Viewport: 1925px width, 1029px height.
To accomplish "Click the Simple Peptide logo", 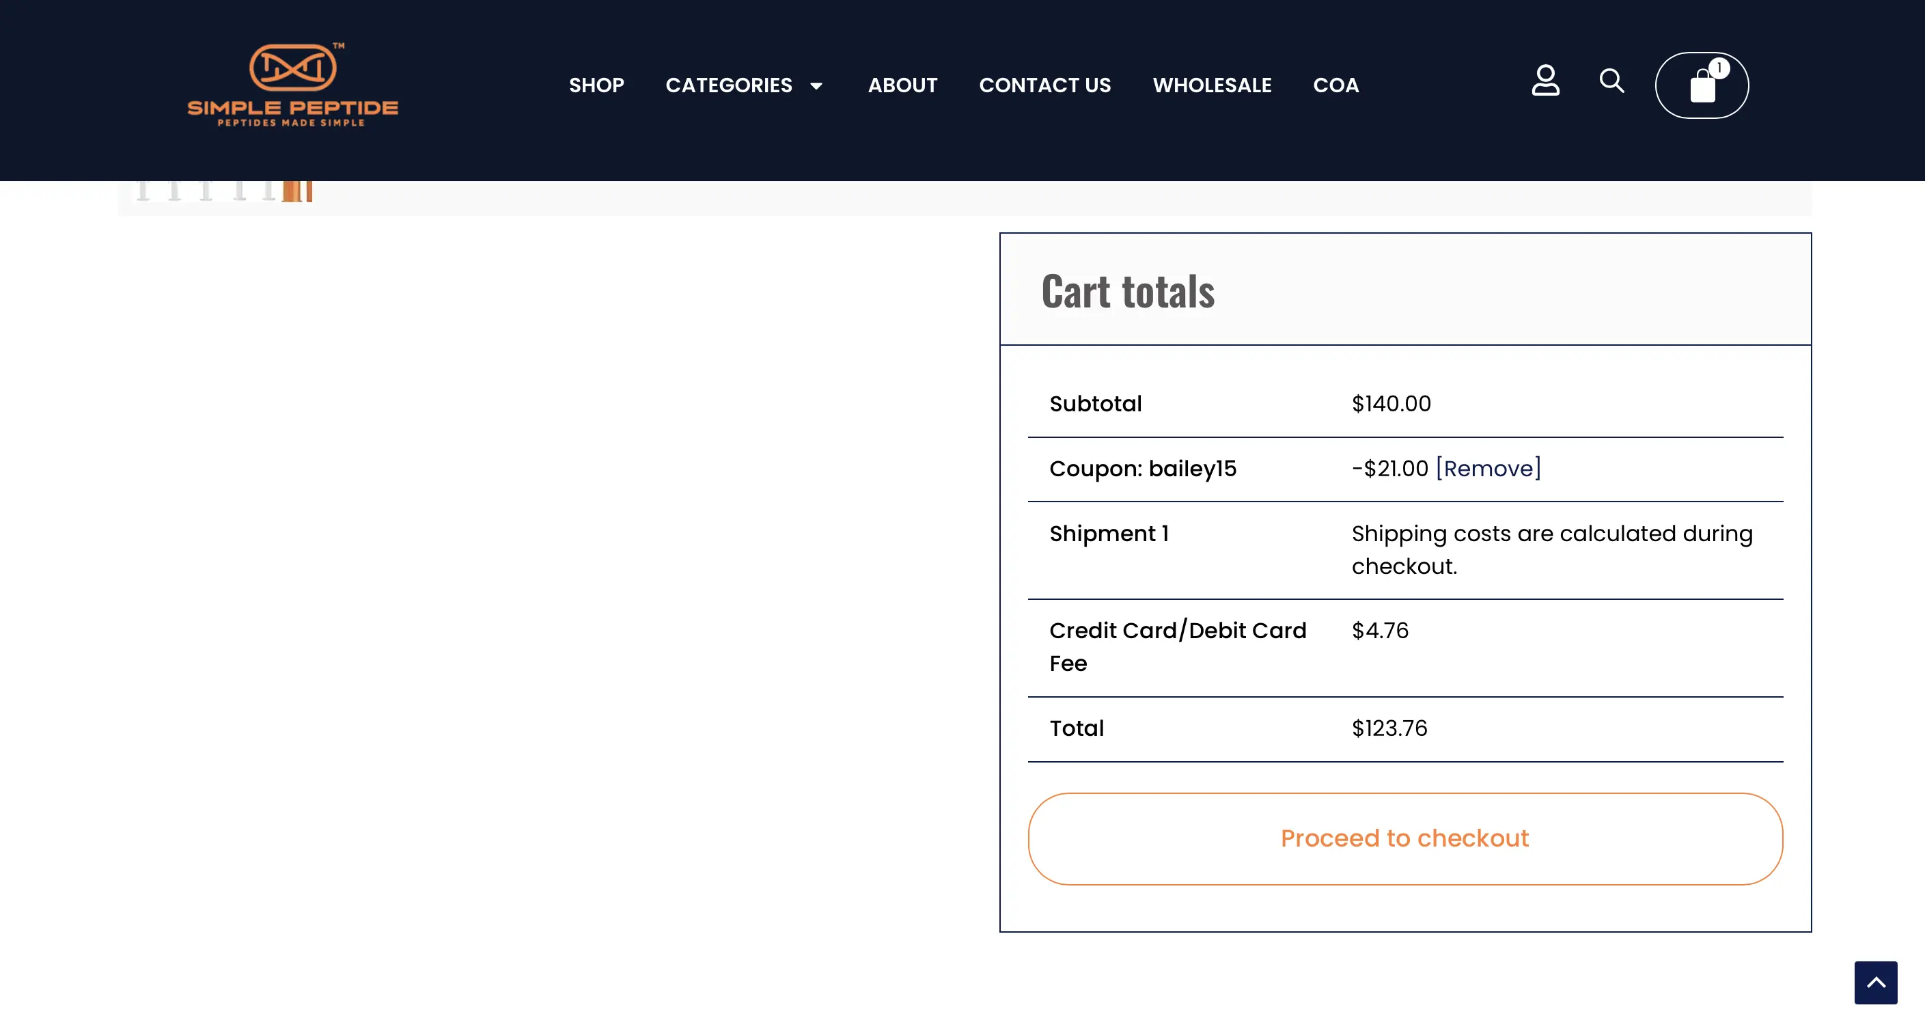I will (x=292, y=85).
